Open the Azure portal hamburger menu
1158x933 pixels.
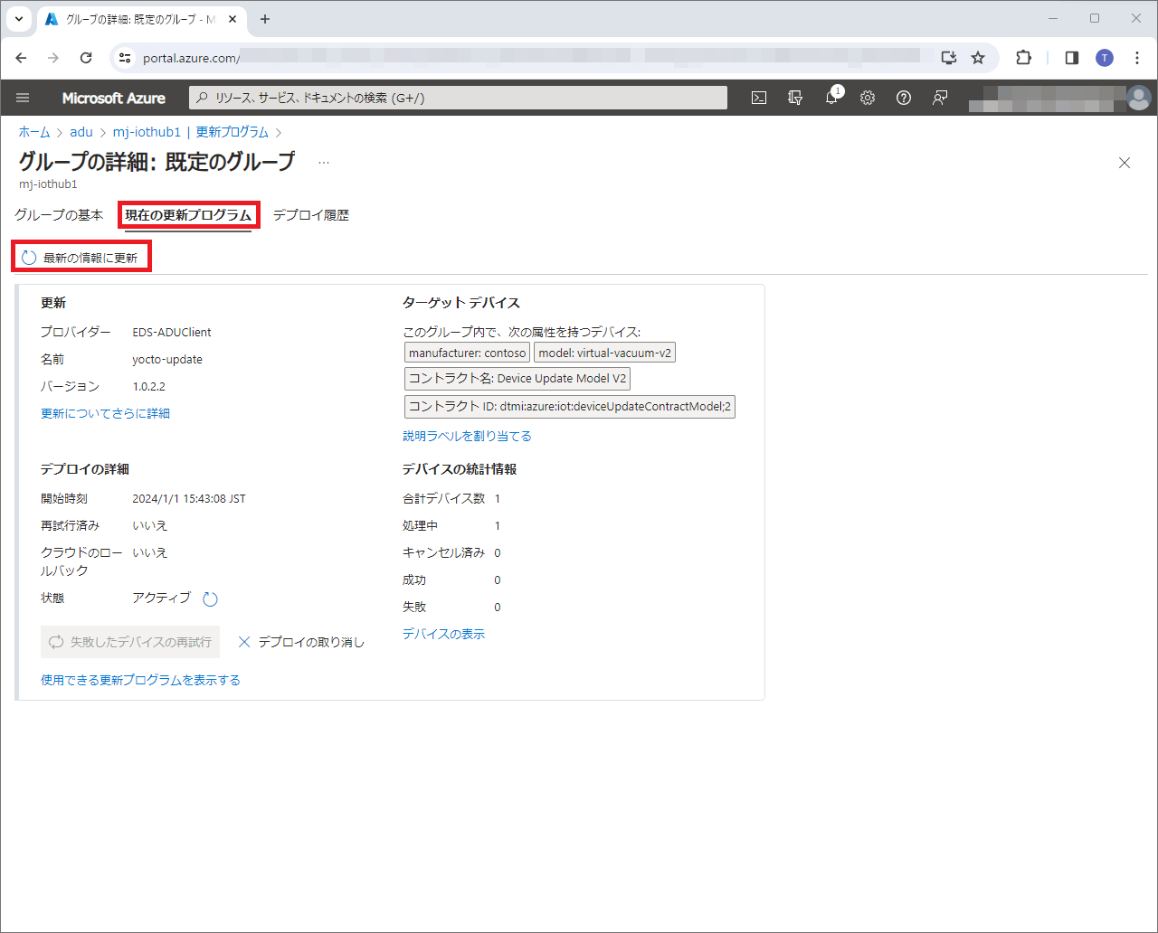pyautogui.click(x=23, y=98)
